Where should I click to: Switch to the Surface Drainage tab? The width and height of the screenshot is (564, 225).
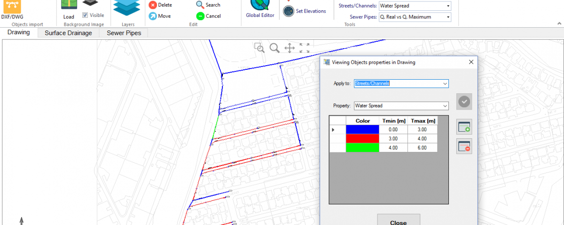tap(68, 33)
